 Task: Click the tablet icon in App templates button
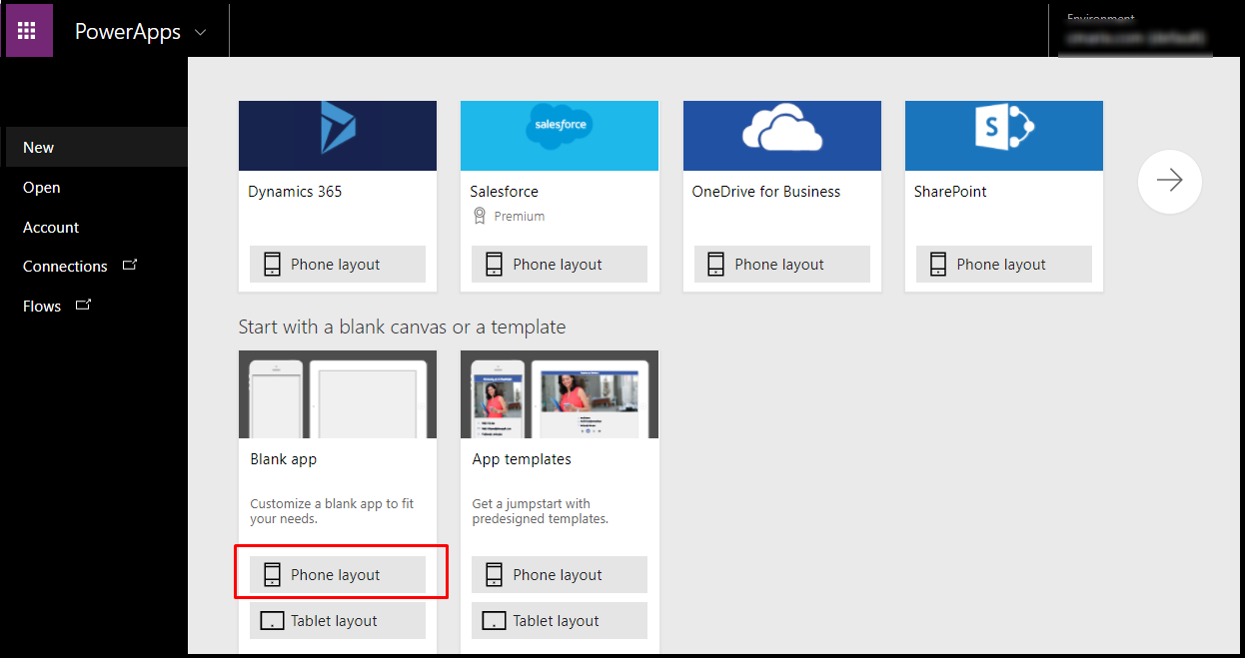click(x=494, y=620)
